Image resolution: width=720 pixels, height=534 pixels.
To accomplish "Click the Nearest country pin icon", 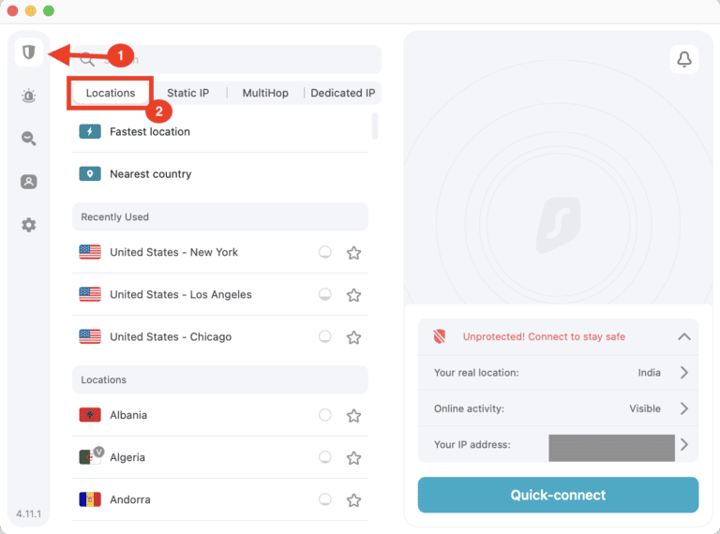I will [x=90, y=174].
